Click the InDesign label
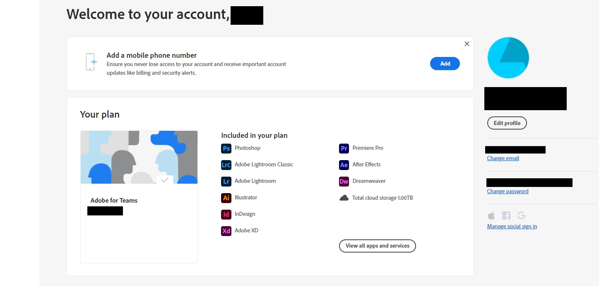The image size is (599, 286). pos(245,214)
